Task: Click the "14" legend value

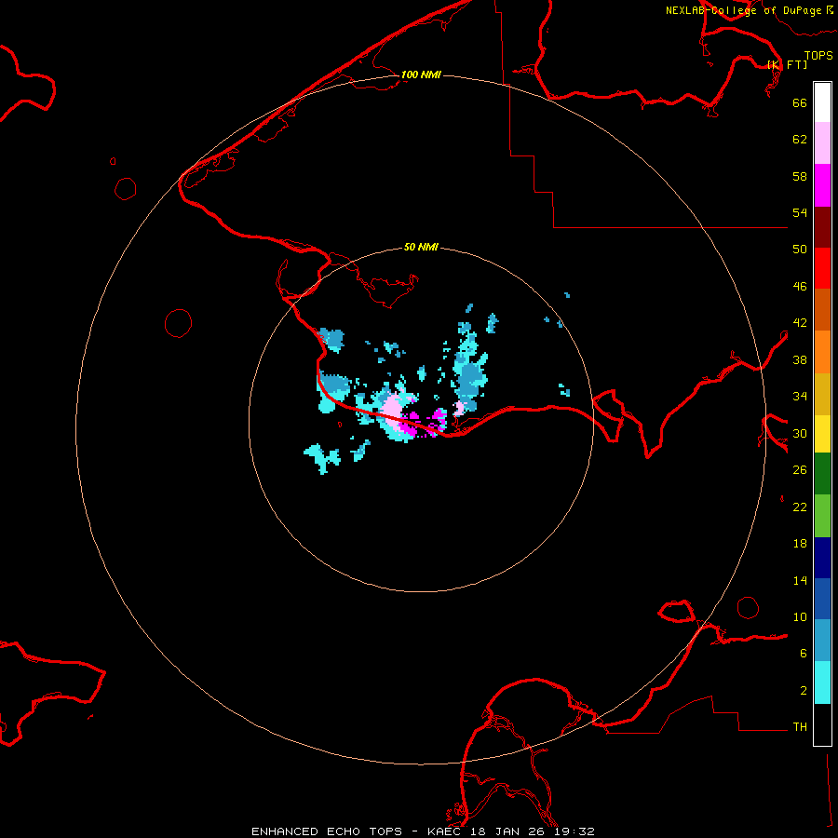Action: (800, 580)
